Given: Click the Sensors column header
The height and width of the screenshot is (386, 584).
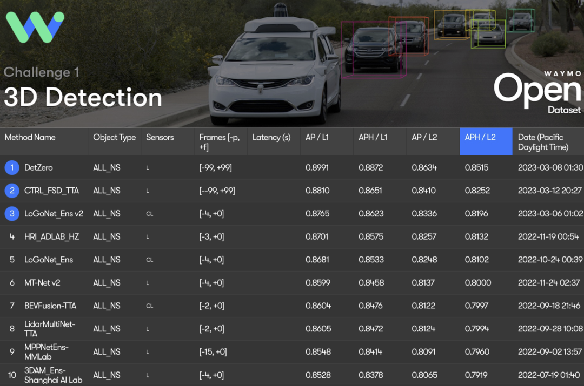Looking at the screenshot, I should pyautogui.click(x=160, y=137).
